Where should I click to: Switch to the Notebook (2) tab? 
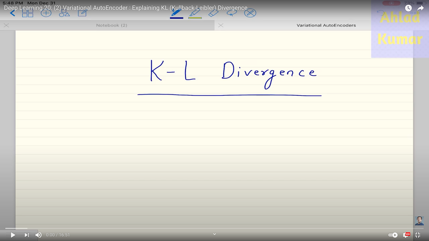[111, 25]
